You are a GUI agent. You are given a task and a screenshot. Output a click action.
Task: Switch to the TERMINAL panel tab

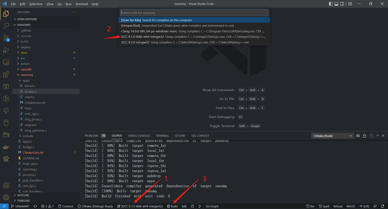[x=162, y=136]
